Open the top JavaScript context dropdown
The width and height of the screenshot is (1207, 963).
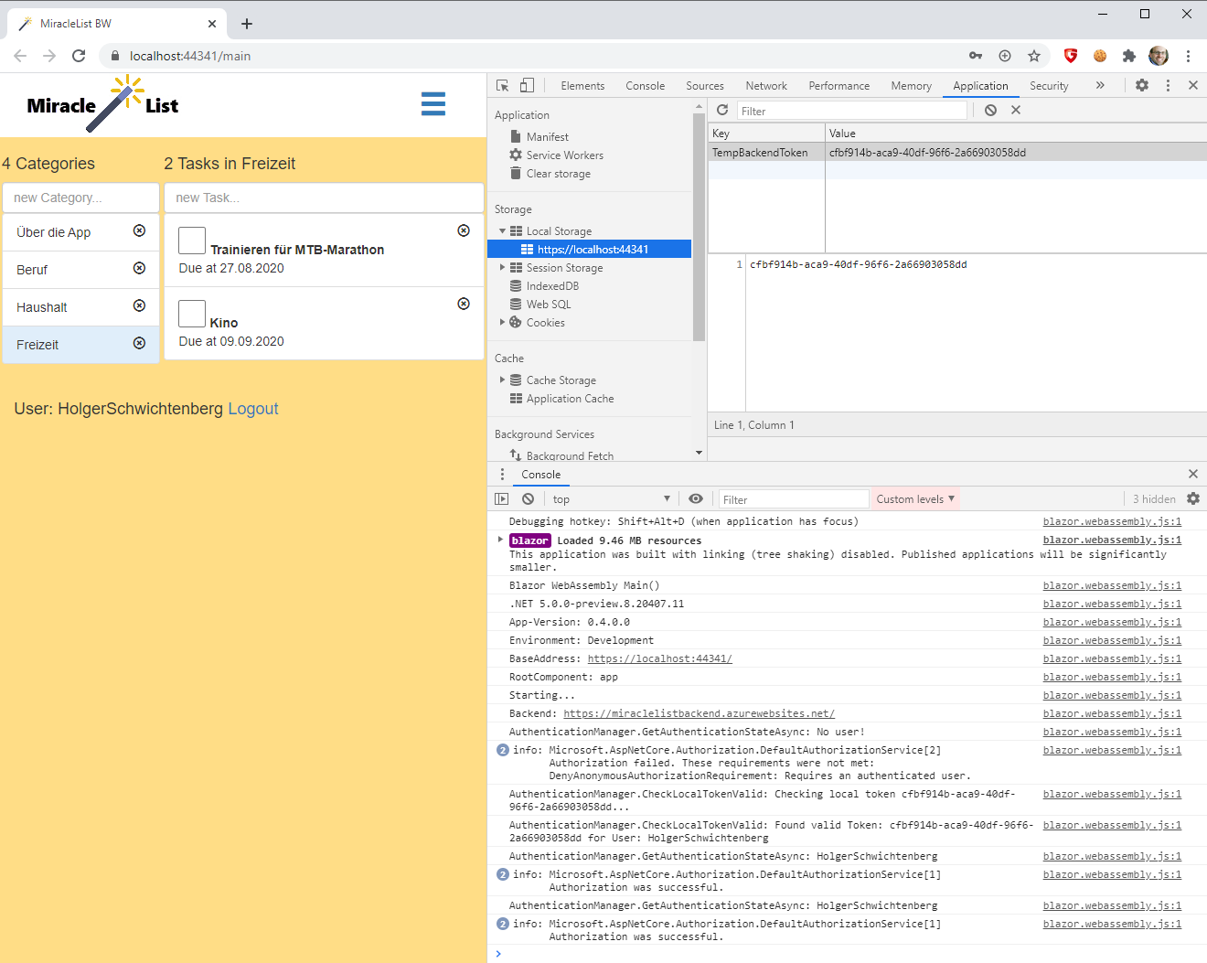(611, 498)
